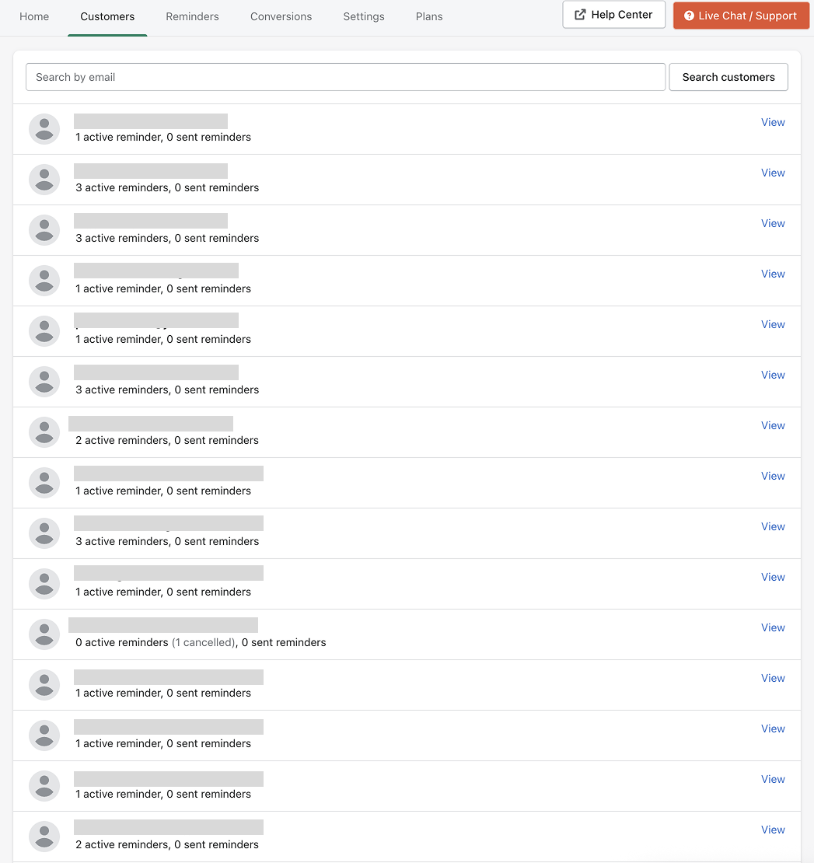Click the external-link icon in Help Center
This screenshot has width=814, height=863.
pyautogui.click(x=580, y=15)
